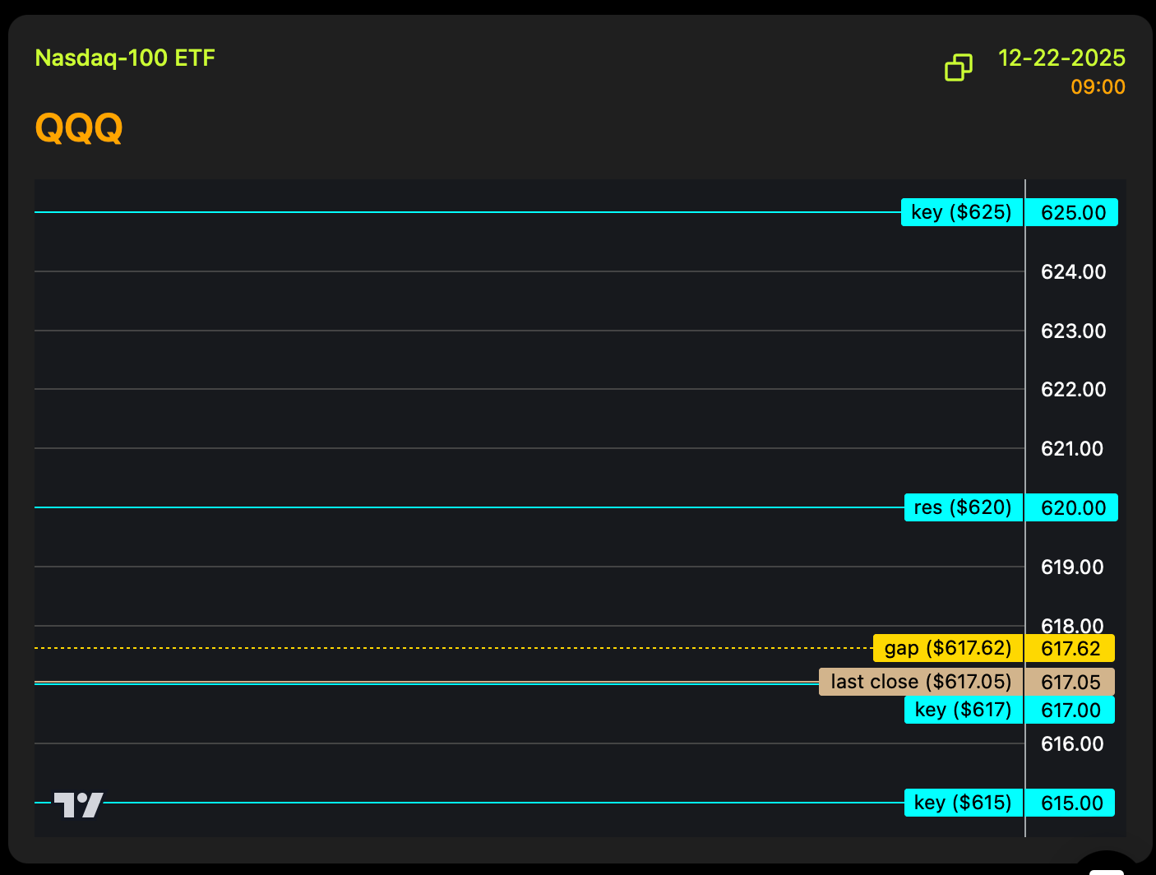Select the key ($617) level label
Screen dimensions: 1156x875
click(963, 710)
